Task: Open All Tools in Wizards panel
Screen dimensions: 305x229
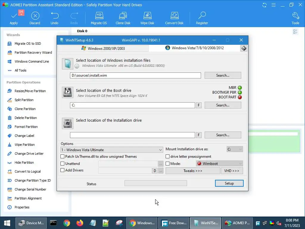Action: (17, 70)
